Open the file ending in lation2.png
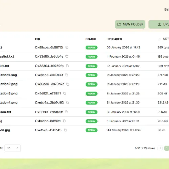 coord(8,84)
